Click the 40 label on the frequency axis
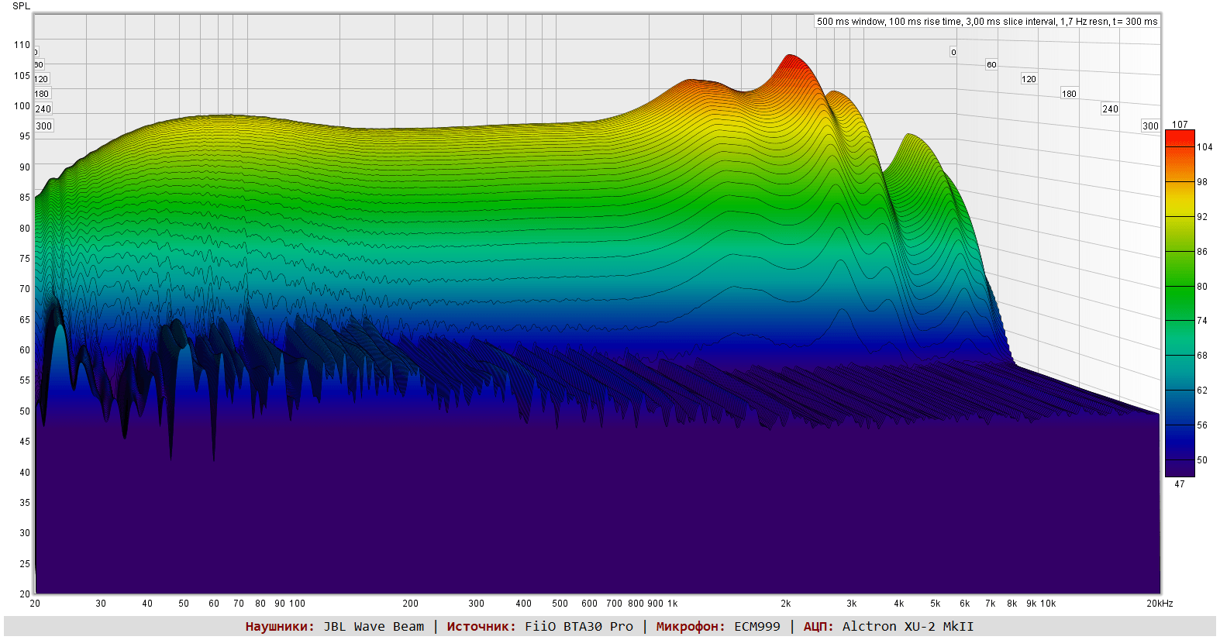Image resolution: width=1220 pixels, height=640 pixels. point(147,604)
